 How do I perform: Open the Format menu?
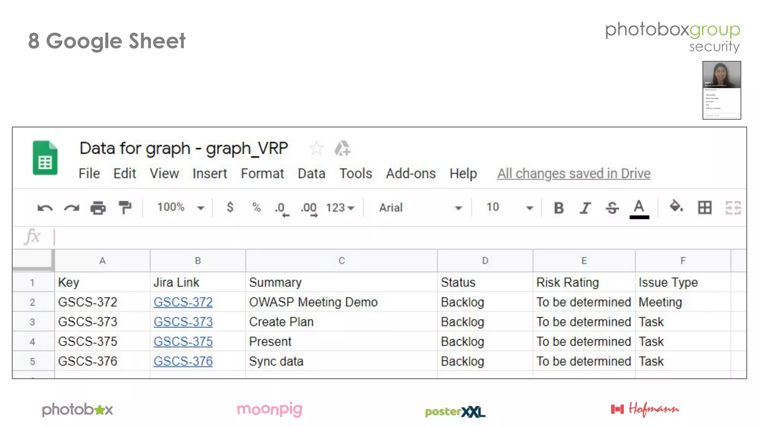click(262, 173)
